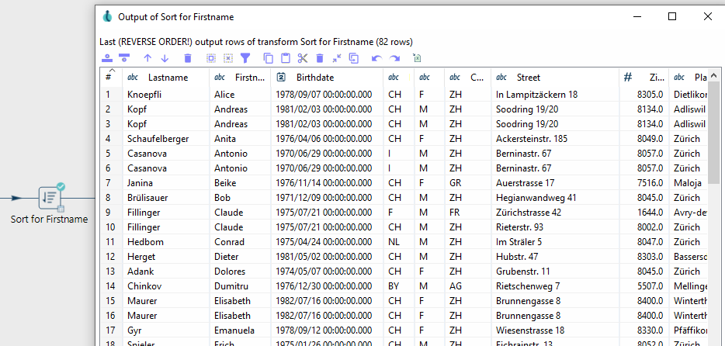Click the abc type icon in Lastname header
725x346 pixels.
[x=133, y=78]
